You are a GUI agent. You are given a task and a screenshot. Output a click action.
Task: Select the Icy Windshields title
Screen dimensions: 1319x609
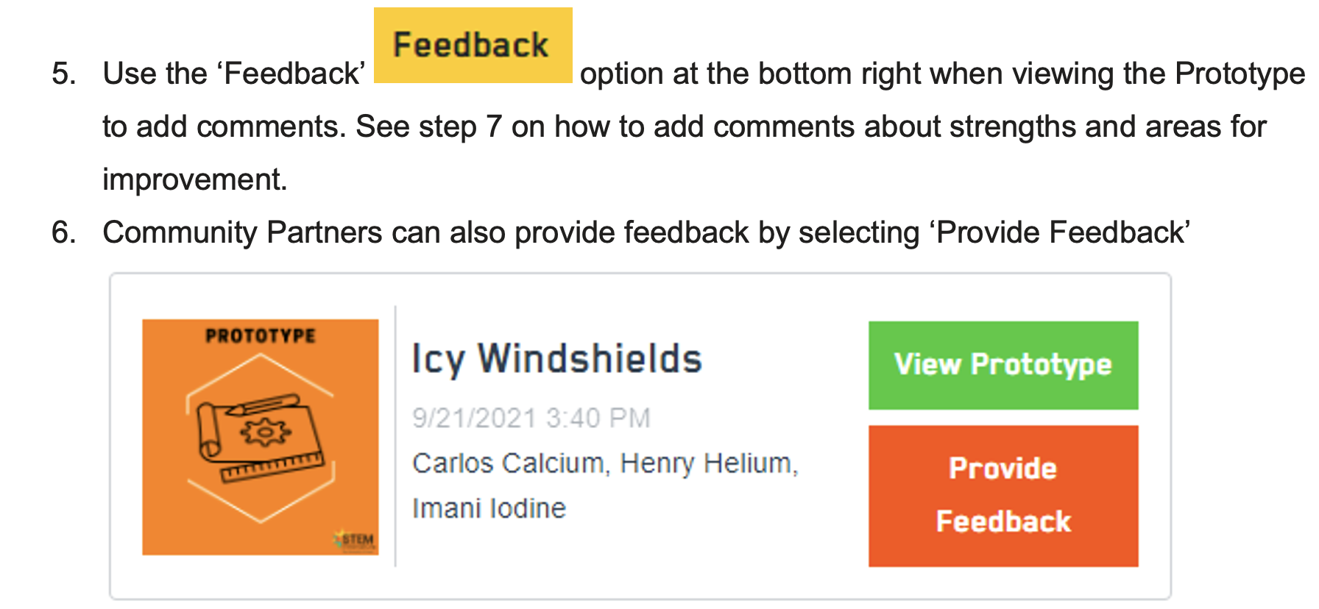point(556,360)
